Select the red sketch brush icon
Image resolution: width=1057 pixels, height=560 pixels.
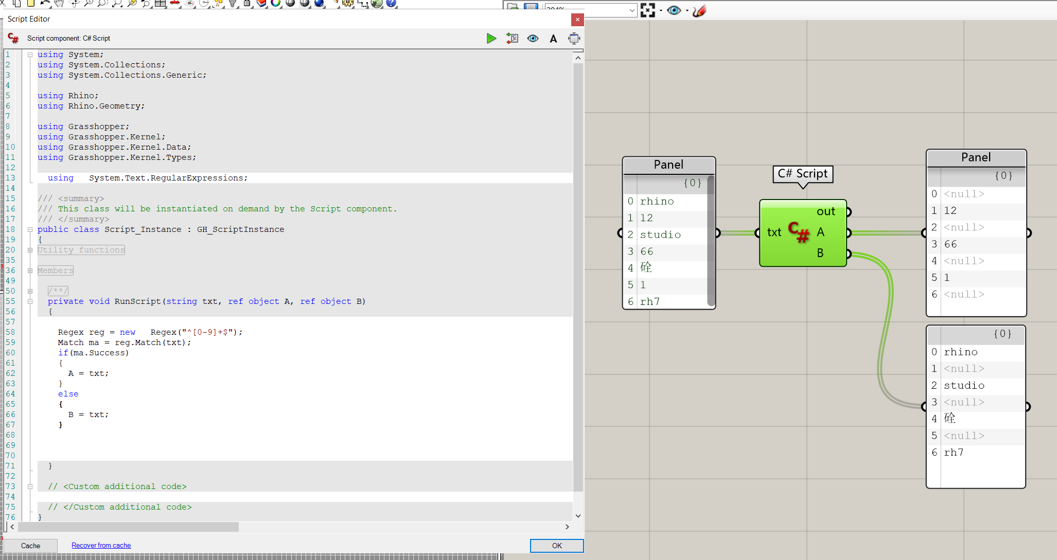click(x=699, y=10)
